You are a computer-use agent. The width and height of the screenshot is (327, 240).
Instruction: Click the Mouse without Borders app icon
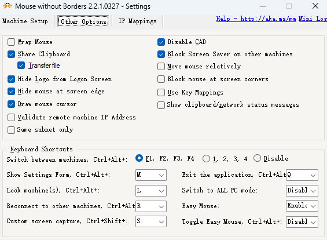pos(8,6)
